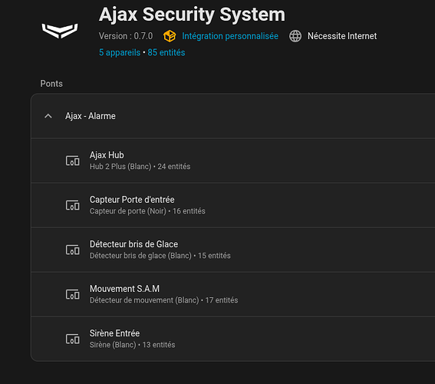Click the Ajax Security System logo

coord(60,31)
